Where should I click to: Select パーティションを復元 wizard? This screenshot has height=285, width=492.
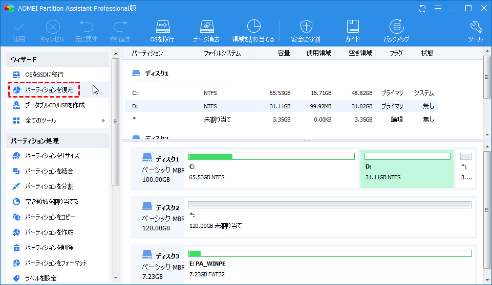(x=57, y=90)
